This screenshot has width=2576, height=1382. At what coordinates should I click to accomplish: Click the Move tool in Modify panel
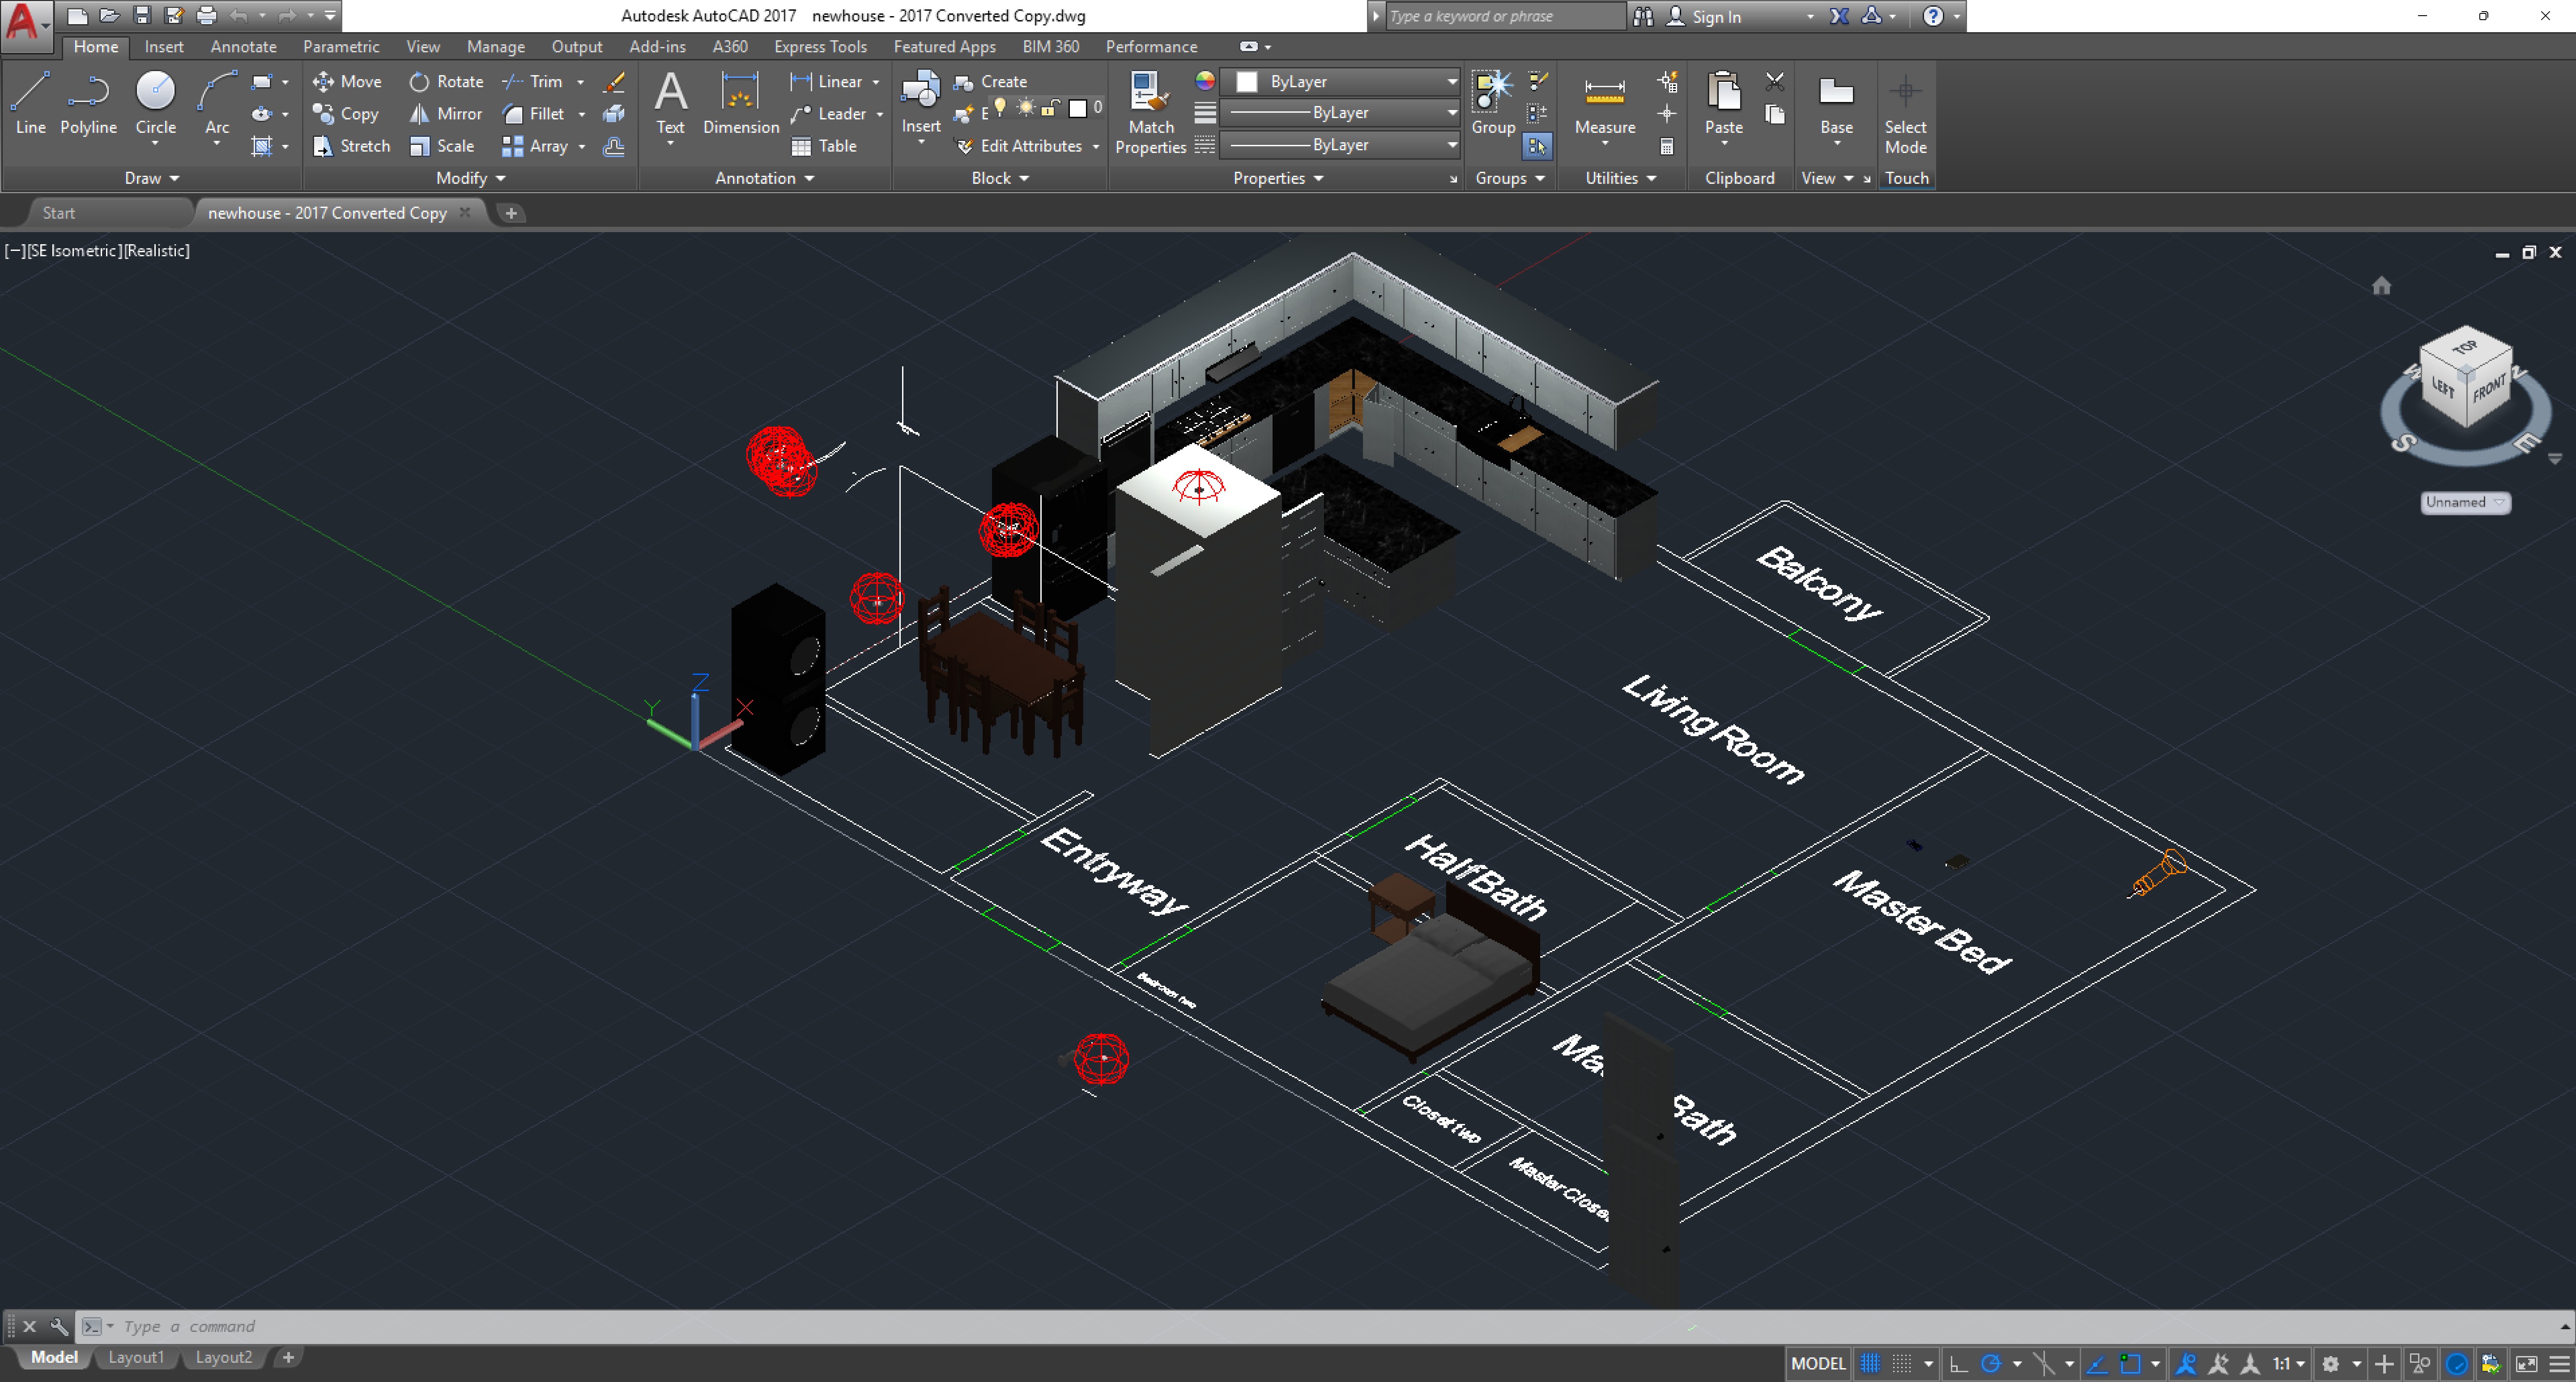coord(347,81)
